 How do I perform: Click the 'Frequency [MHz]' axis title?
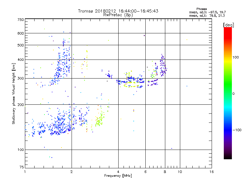coord(118,176)
